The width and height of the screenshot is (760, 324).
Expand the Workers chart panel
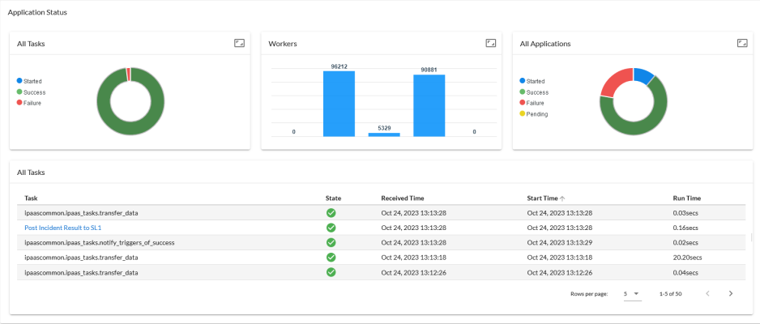[490, 43]
